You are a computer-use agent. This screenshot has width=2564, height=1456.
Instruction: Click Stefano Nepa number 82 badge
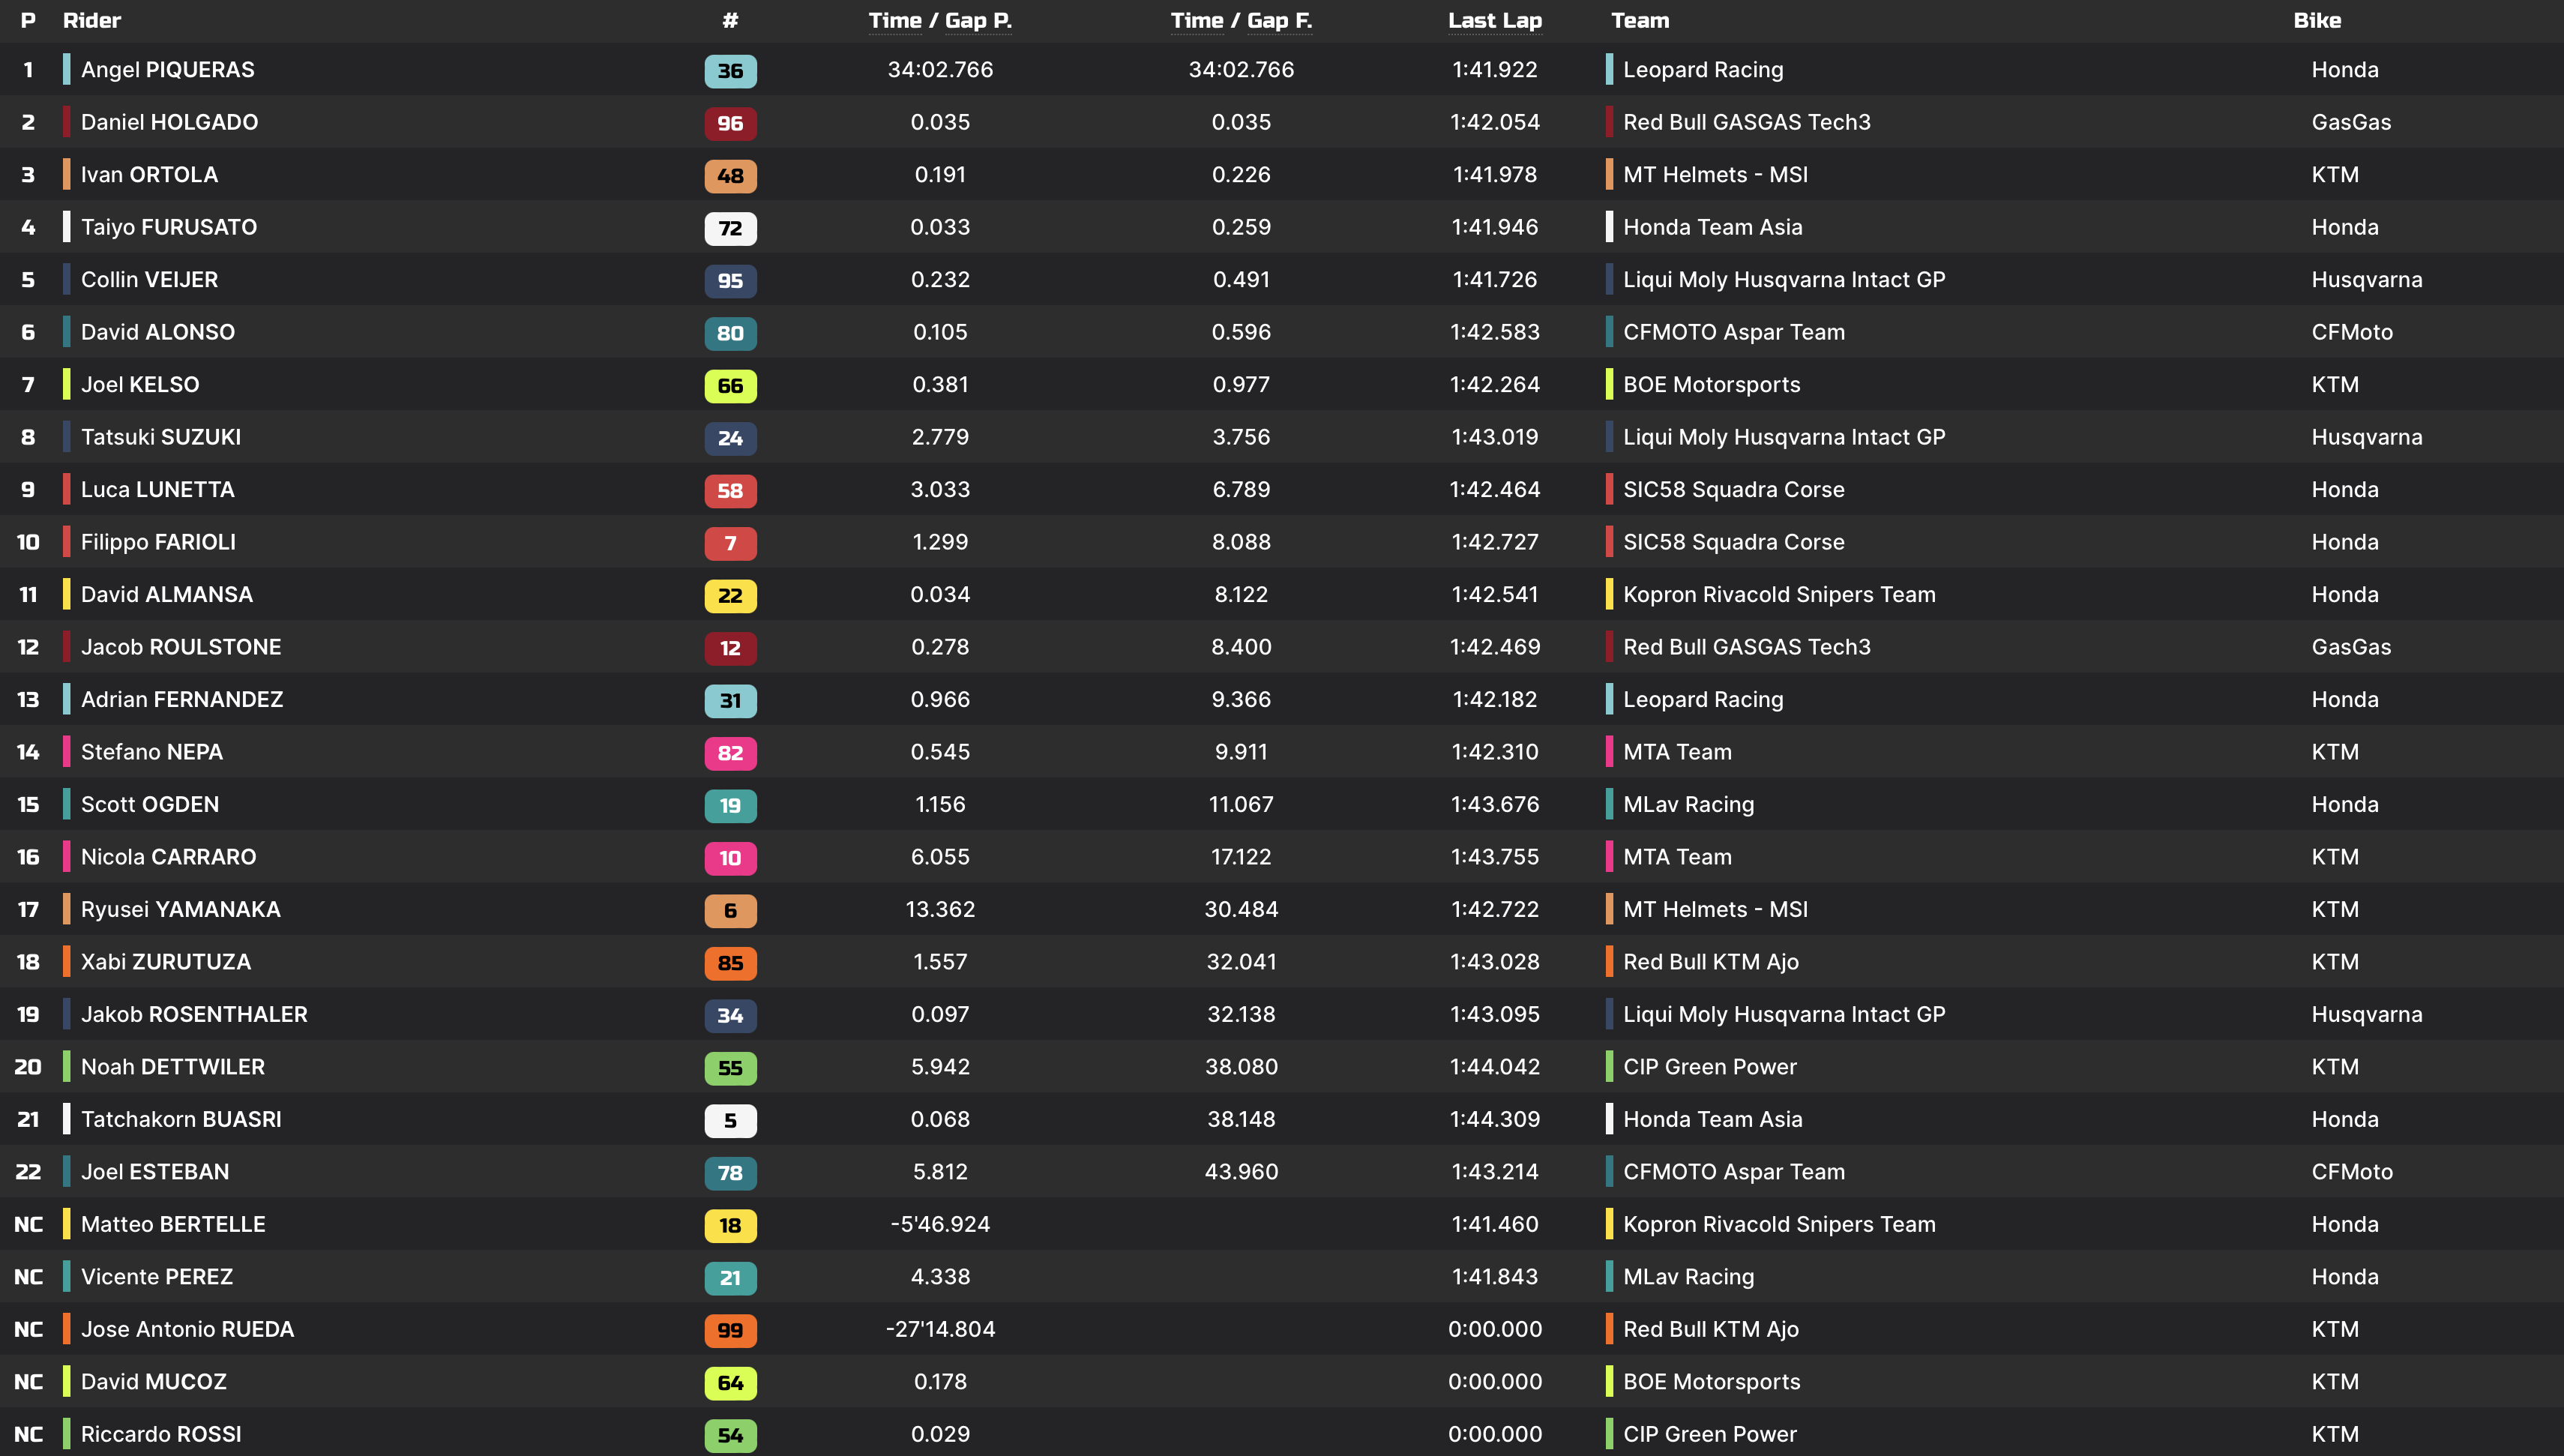[729, 753]
